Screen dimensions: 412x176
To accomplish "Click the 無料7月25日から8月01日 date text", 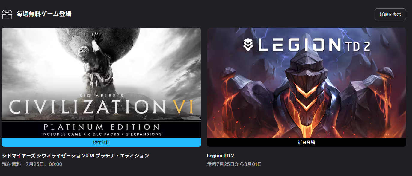I will coord(234,164).
